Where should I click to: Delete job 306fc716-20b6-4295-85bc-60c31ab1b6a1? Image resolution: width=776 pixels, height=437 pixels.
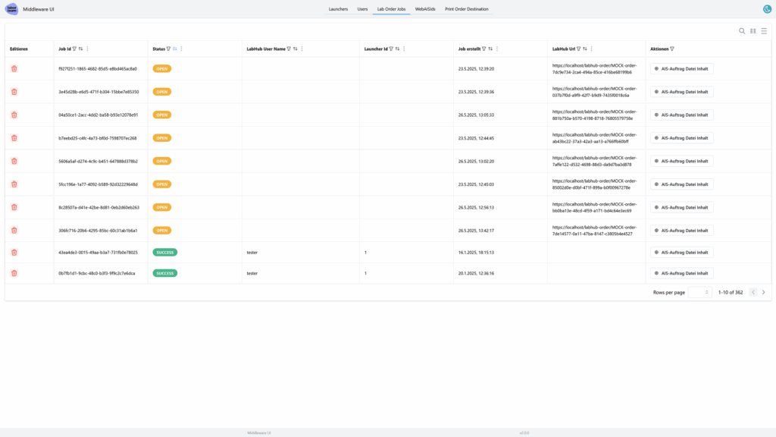point(14,231)
